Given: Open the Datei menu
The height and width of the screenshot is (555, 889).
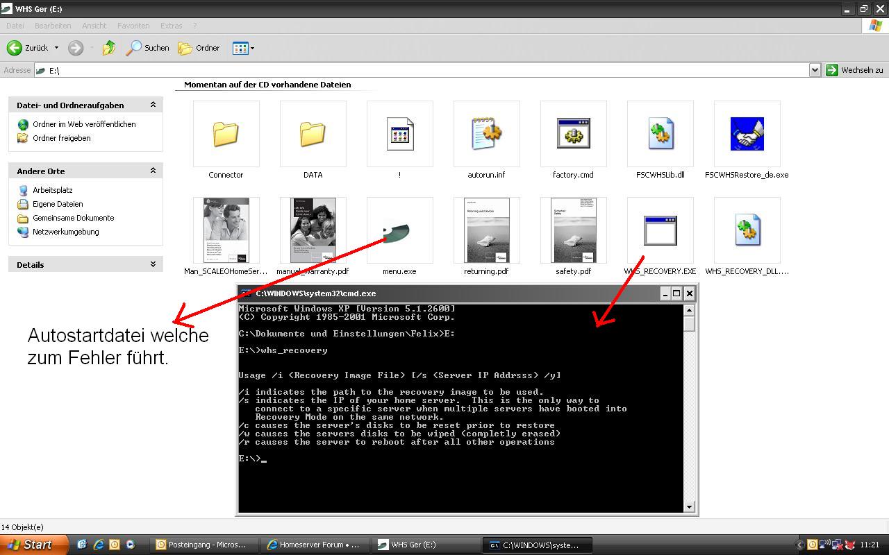Looking at the screenshot, I should [15, 26].
